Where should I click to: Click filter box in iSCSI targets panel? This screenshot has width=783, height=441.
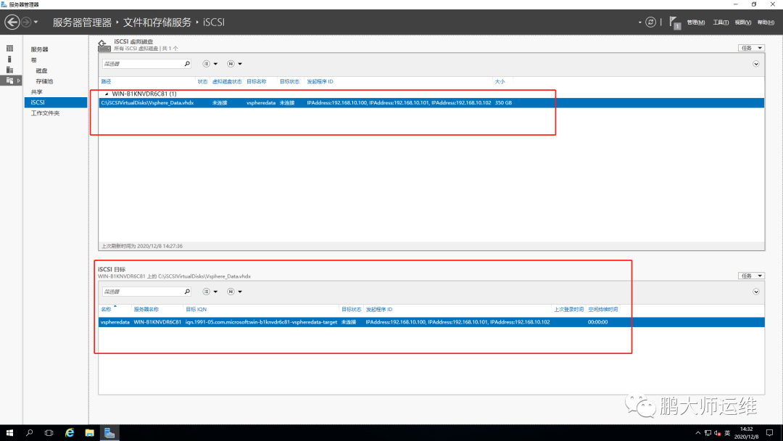pyautogui.click(x=142, y=292)
